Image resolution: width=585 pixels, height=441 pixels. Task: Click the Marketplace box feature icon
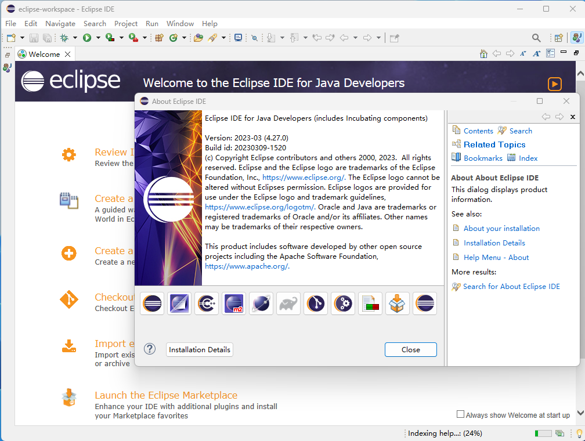click(x=397, y=303)
